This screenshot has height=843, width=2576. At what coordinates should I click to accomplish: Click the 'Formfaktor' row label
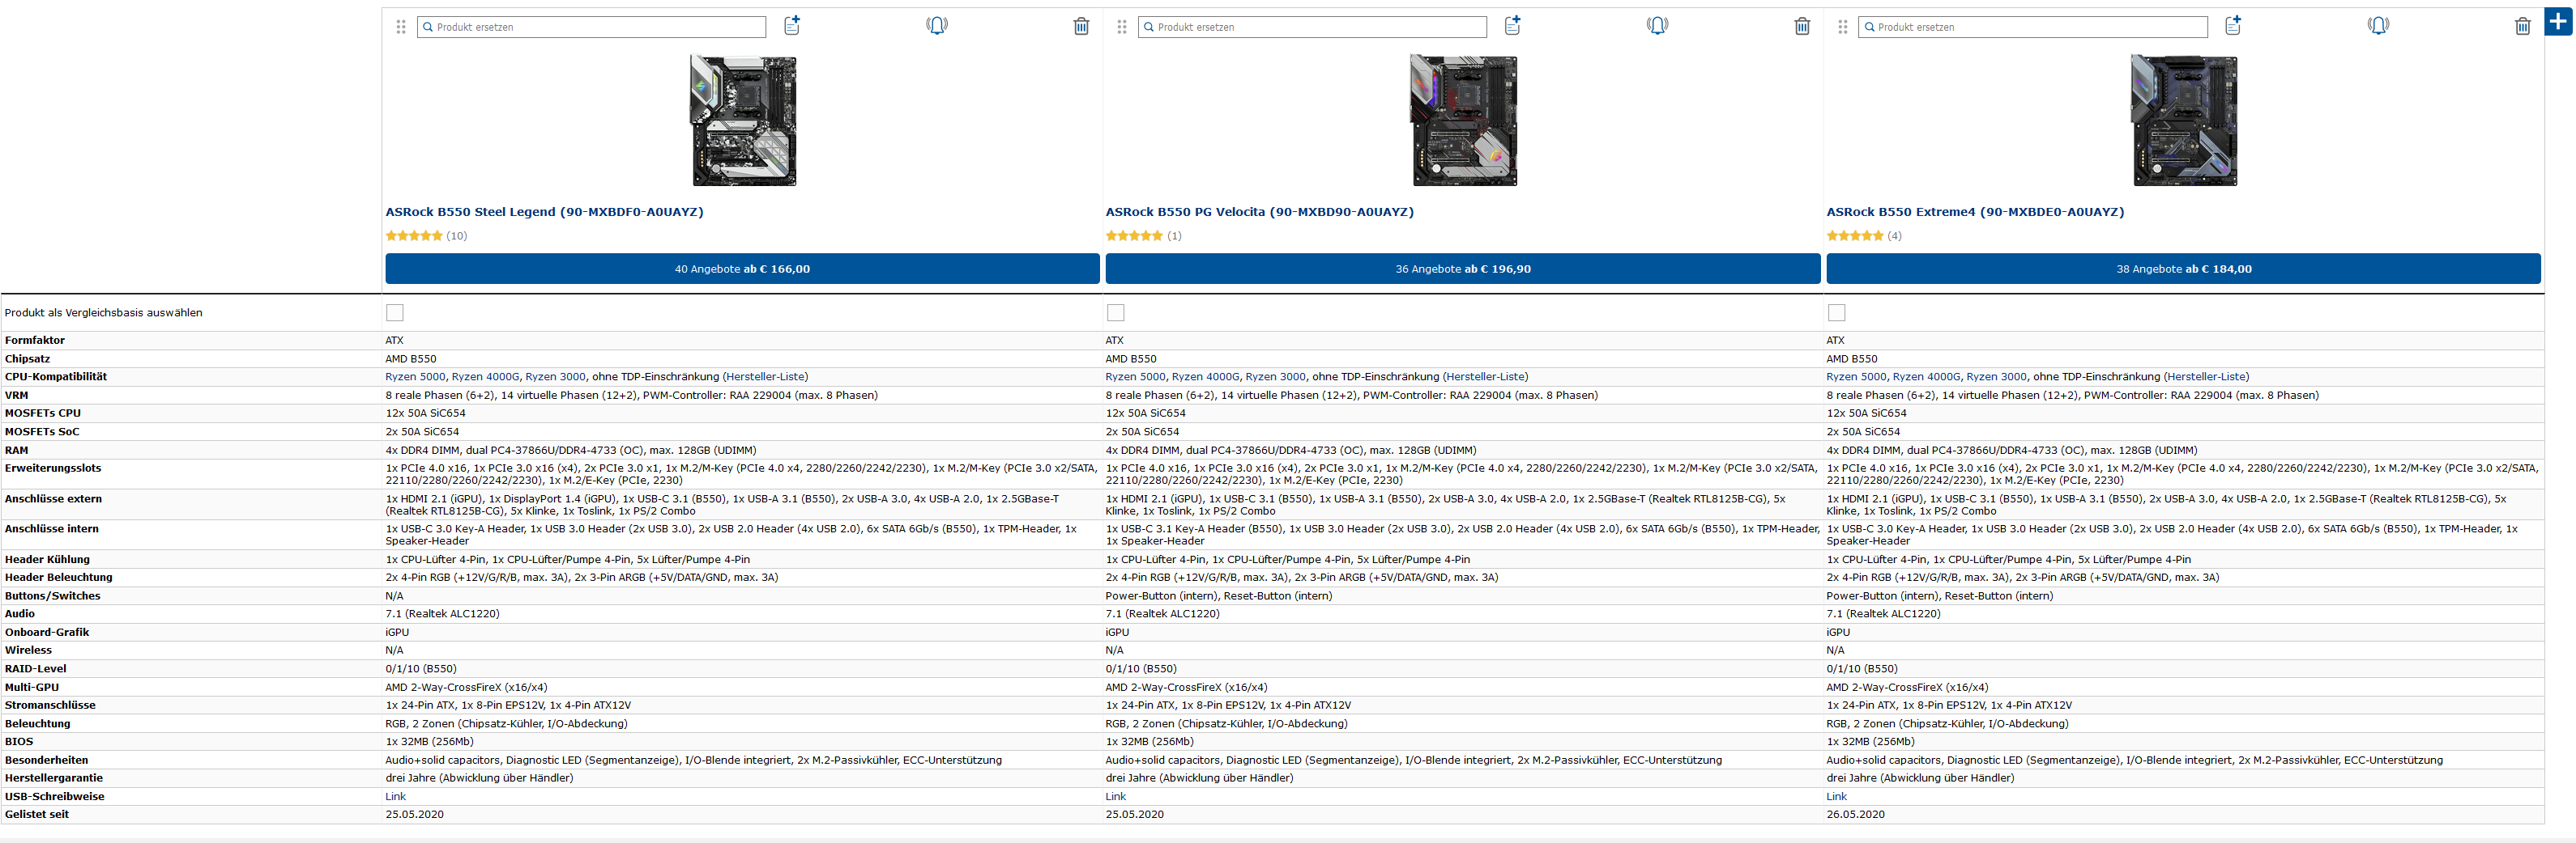click(x=35, y=341)
